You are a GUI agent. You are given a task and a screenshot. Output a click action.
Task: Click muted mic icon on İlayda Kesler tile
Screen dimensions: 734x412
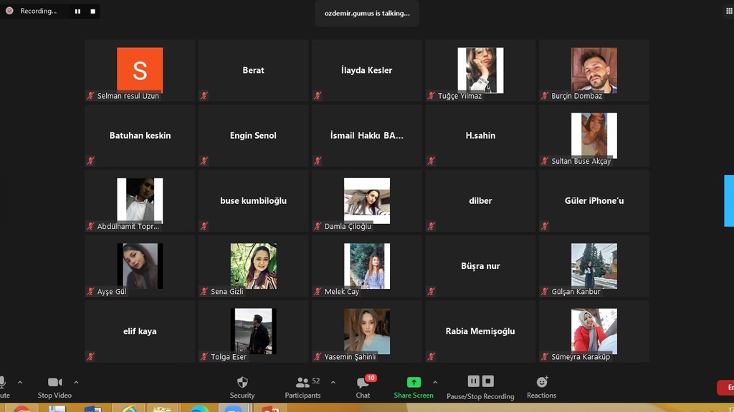coord(318,96)
